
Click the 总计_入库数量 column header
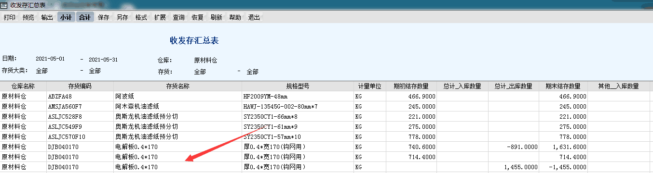[x=463, y=86]
